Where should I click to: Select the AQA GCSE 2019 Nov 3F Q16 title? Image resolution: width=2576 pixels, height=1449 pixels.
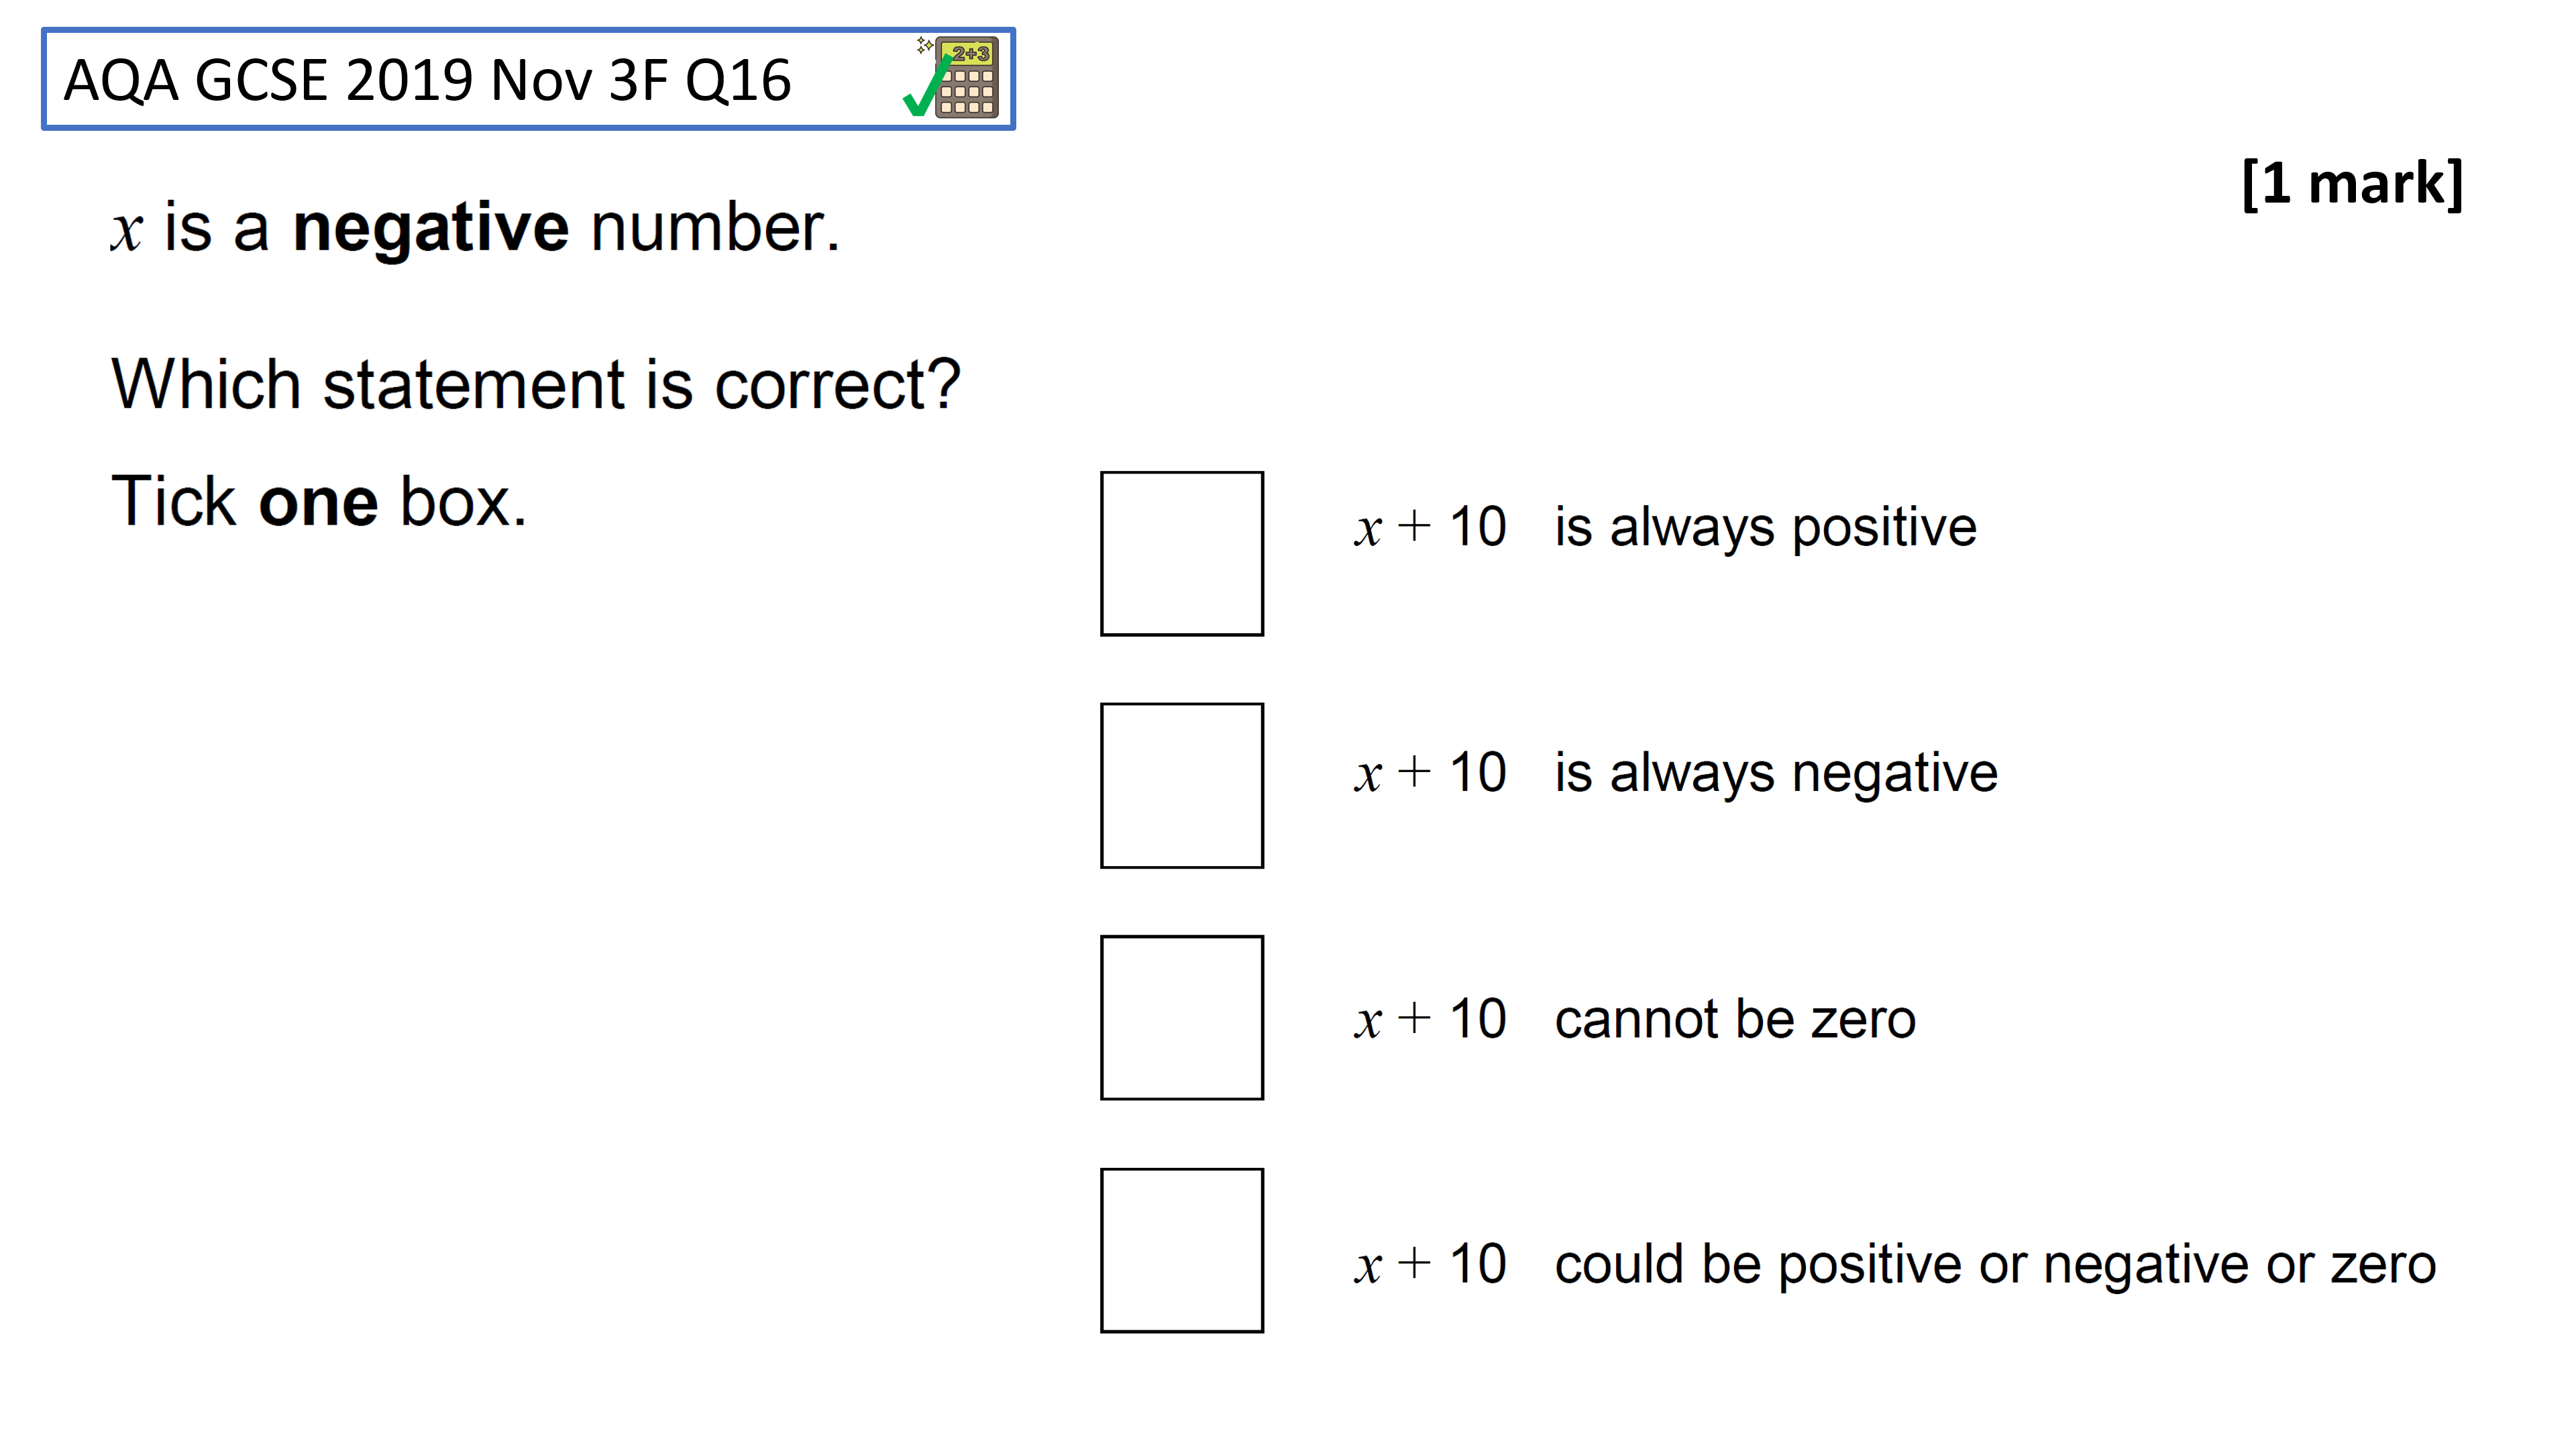427,80
